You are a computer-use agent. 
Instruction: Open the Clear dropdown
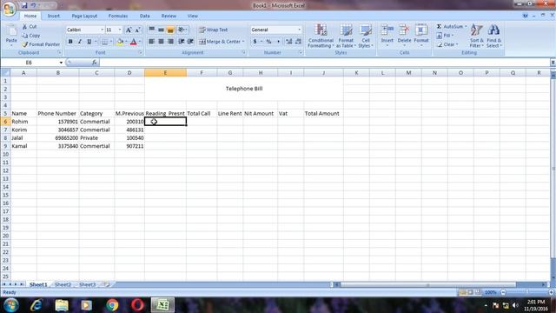click(x=447, y=44)
